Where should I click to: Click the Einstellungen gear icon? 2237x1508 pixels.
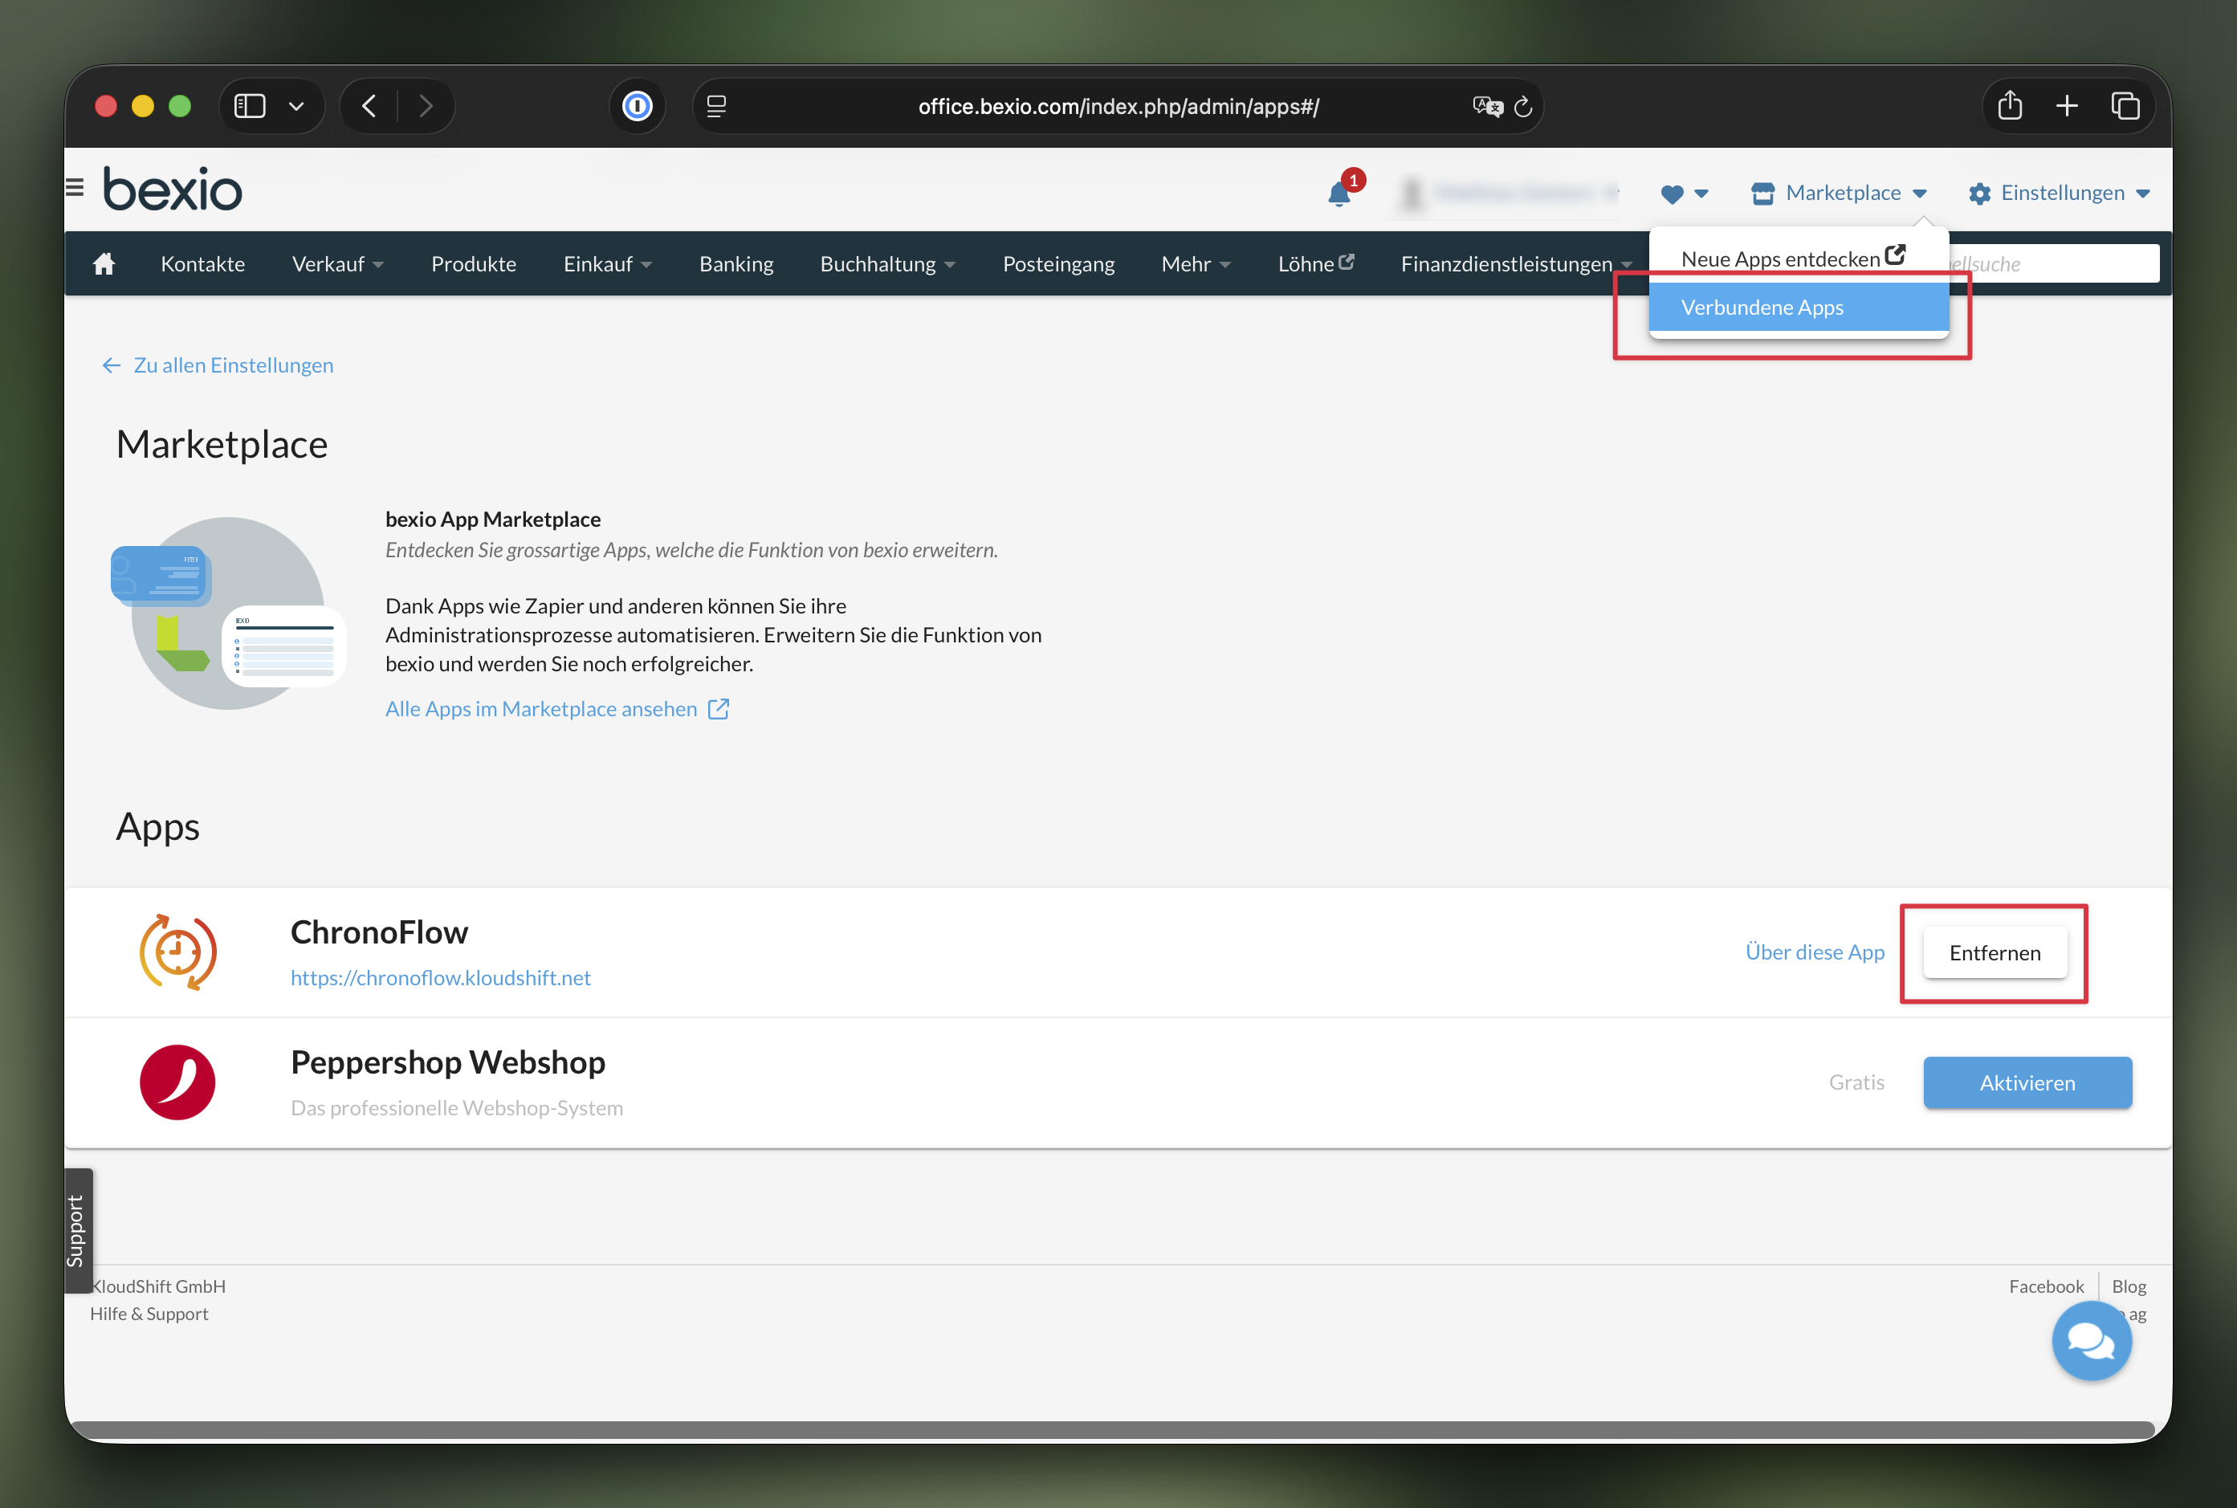click(1980, 194)
